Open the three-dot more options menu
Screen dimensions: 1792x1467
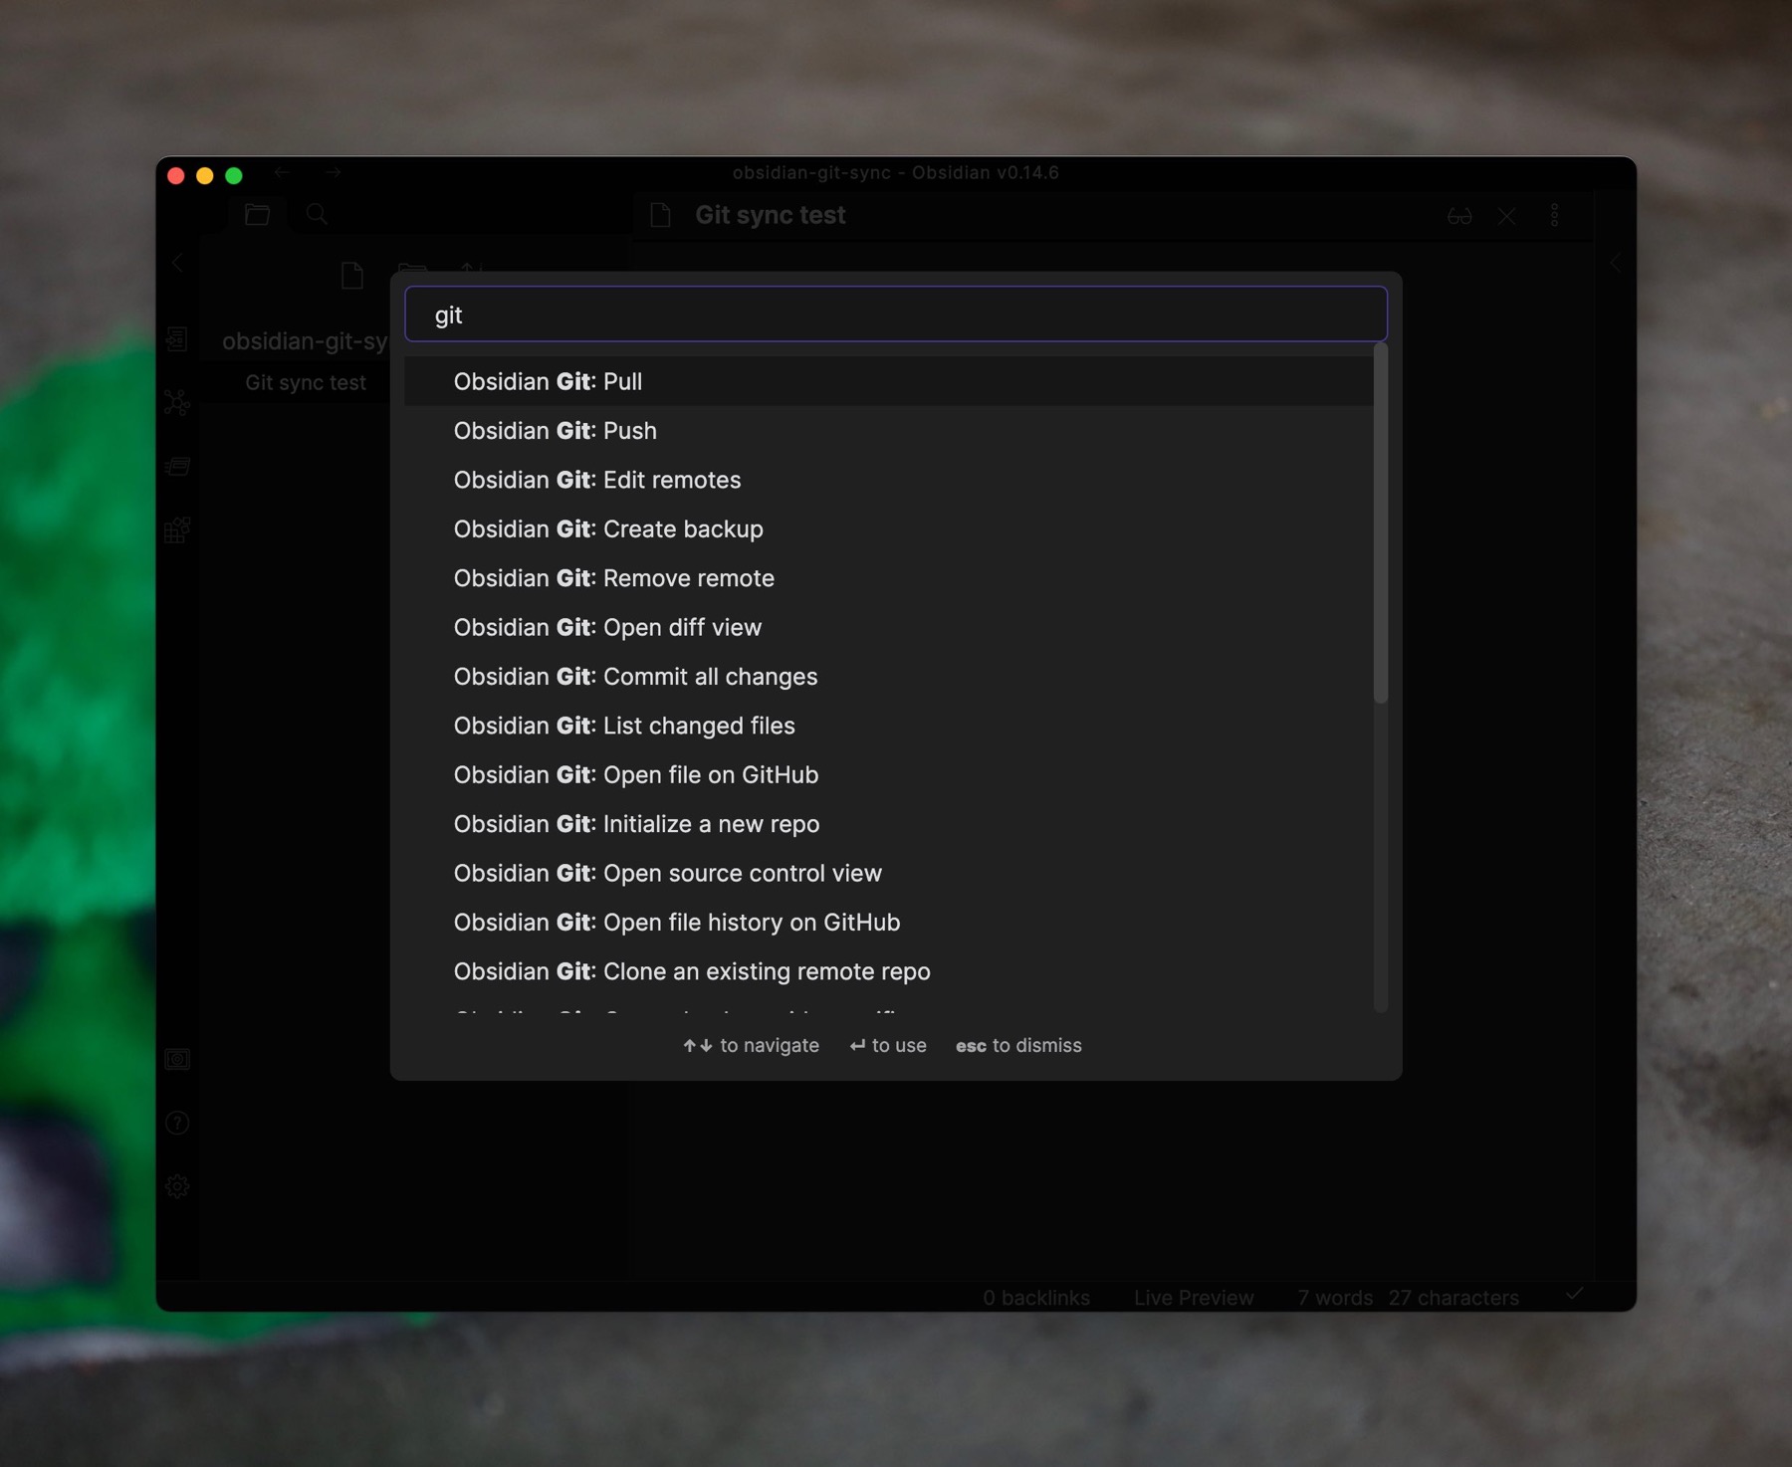[1554, 214]
